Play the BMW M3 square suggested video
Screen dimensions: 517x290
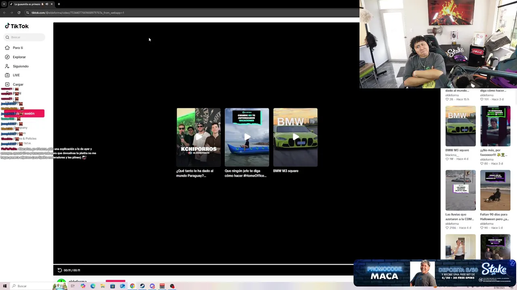(x=295, y=137)
